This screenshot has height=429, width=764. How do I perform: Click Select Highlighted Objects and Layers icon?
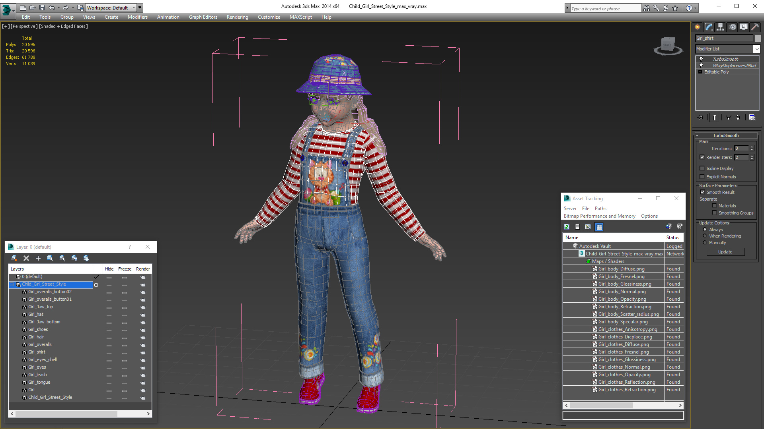point(50,258)
